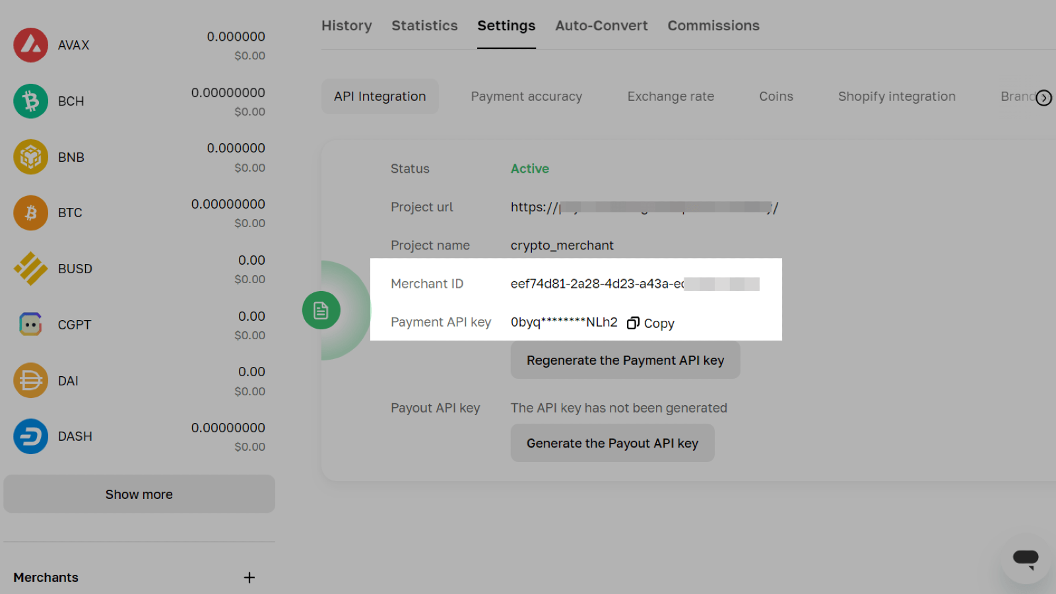Copy the Payment API key

tap(651, 323)
